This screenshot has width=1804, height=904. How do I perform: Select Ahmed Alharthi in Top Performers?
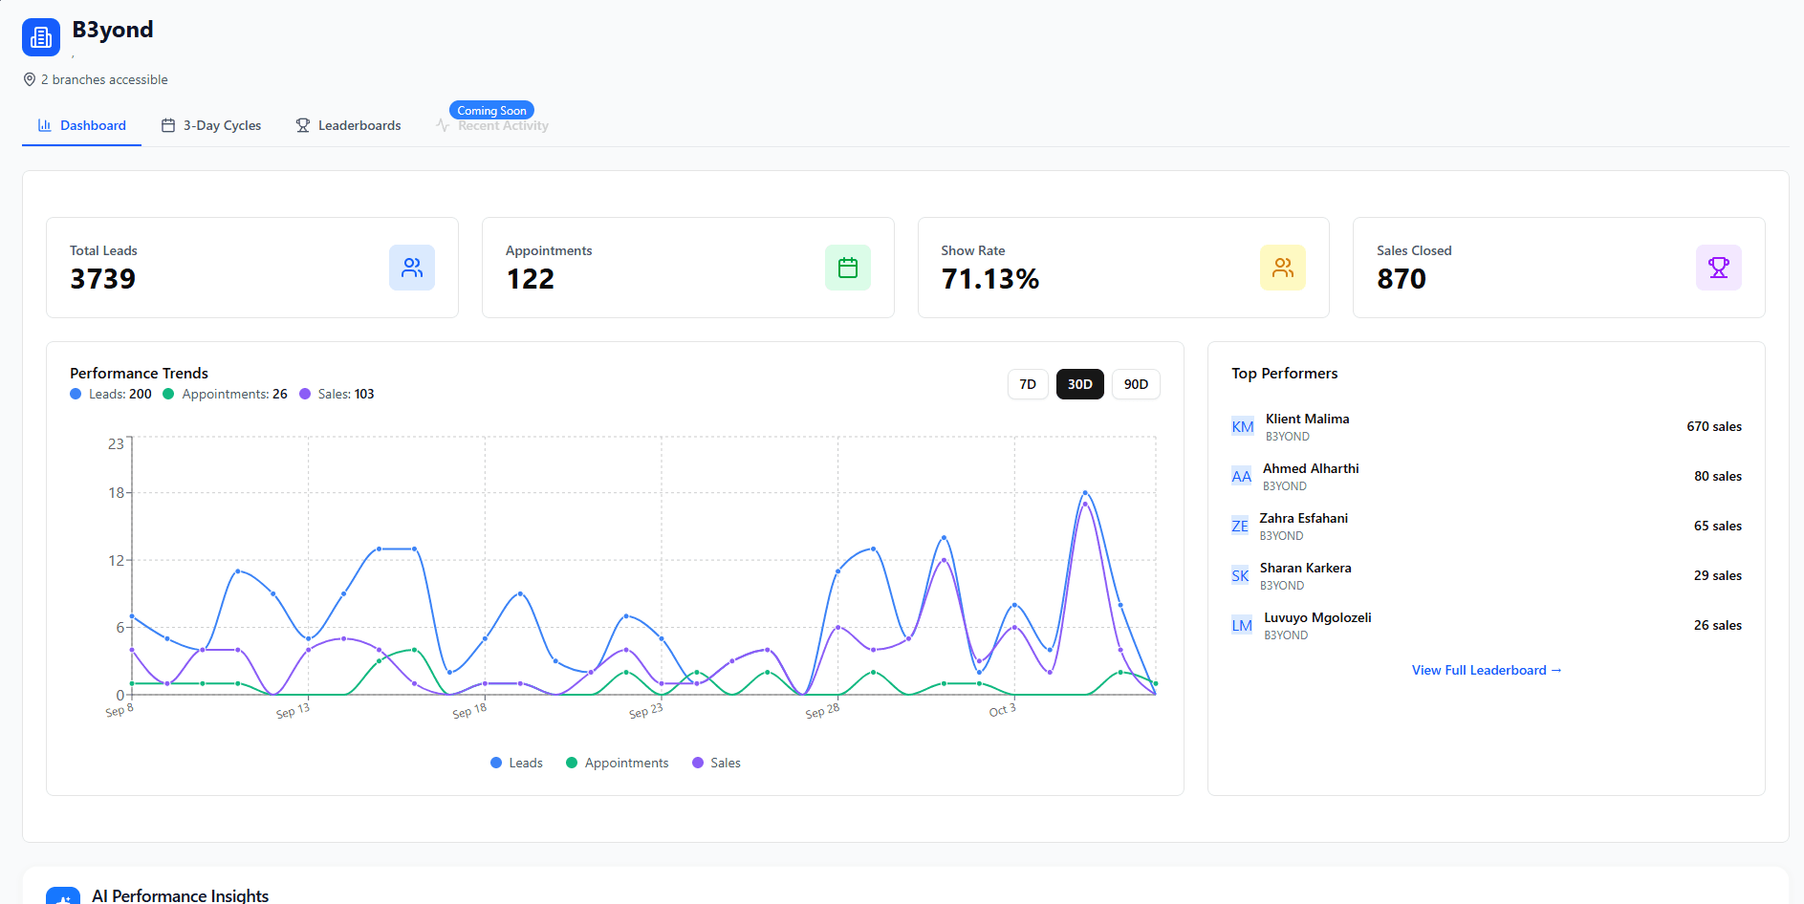pyautogui.click(x=1487, y=477)
